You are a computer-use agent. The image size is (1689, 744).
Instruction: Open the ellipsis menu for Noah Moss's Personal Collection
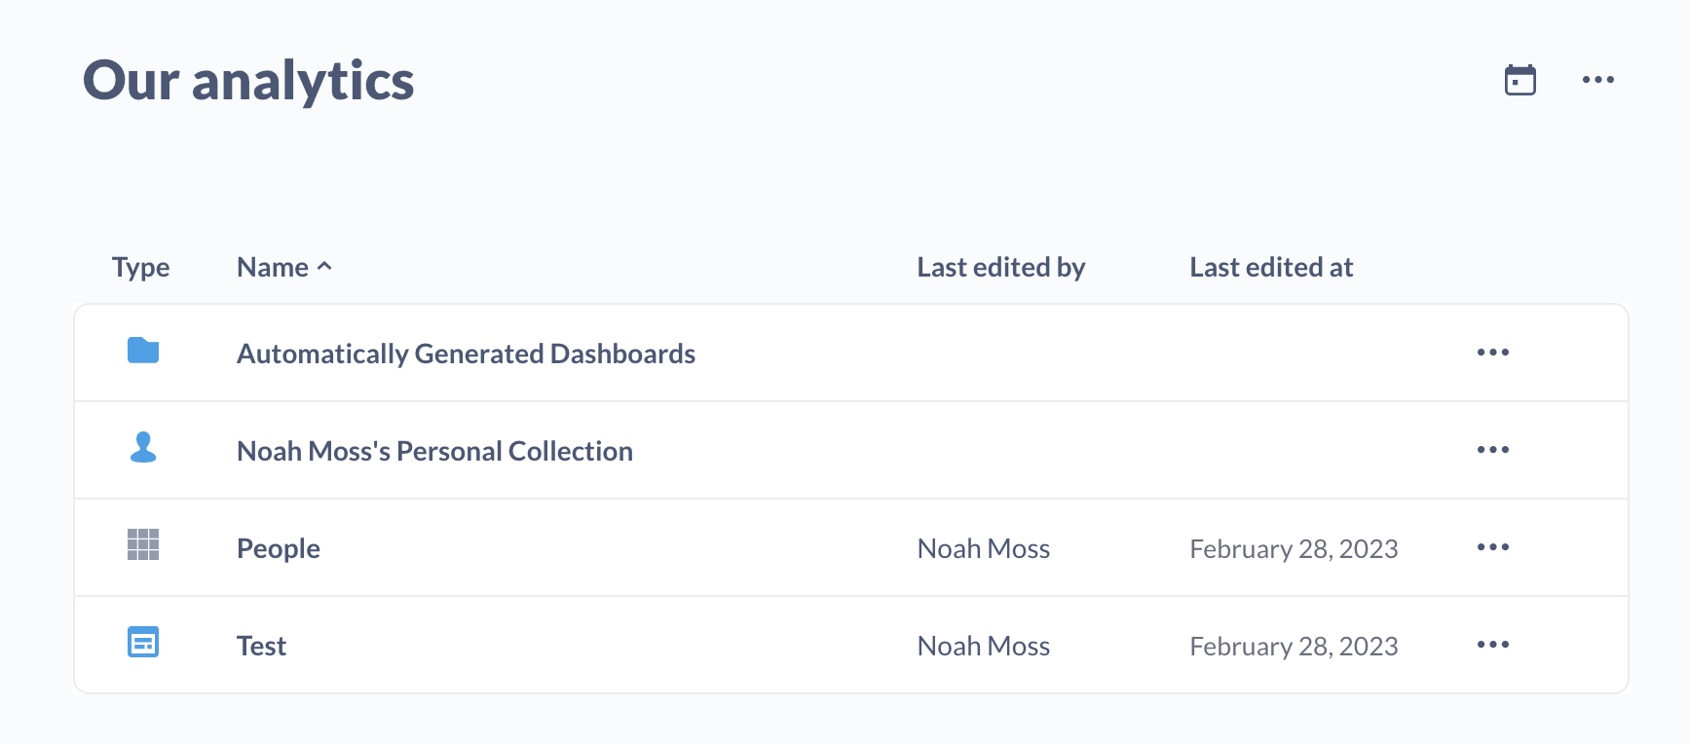(1493, 450)
